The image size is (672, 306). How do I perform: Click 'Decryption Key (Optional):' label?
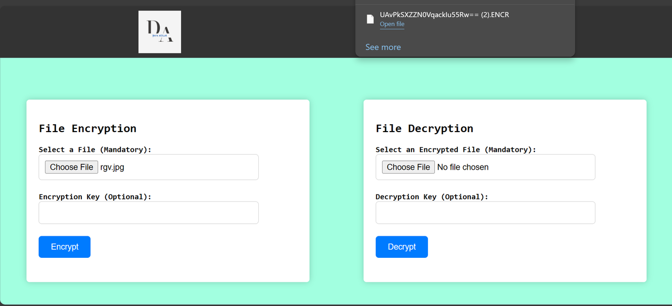click(432, 196)
